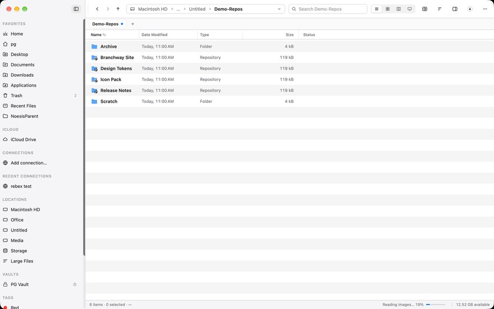Click the Release Notes name text
The width and height of the screenshot is (494, 309).
[x=116, y=90]
